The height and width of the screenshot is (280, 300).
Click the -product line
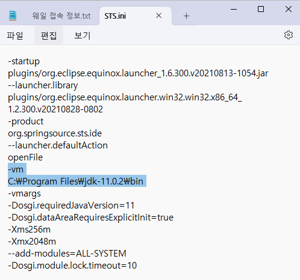pos(26,121)
